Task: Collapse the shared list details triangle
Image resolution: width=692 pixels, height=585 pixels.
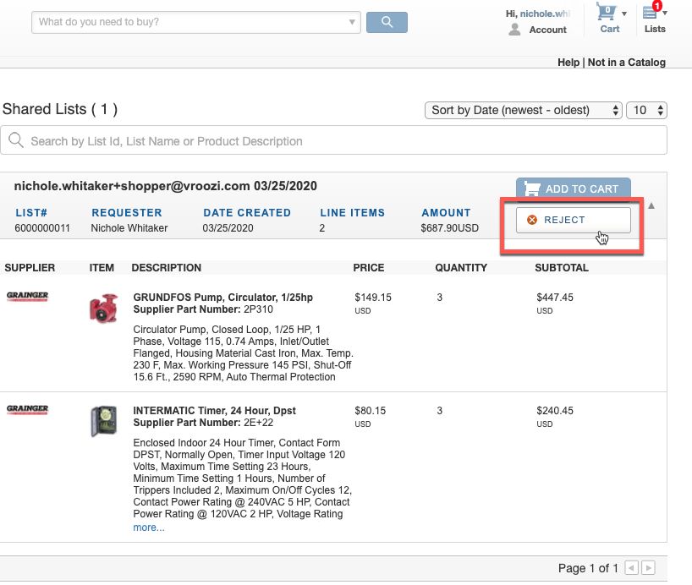Action: click(x=651, y=205)
